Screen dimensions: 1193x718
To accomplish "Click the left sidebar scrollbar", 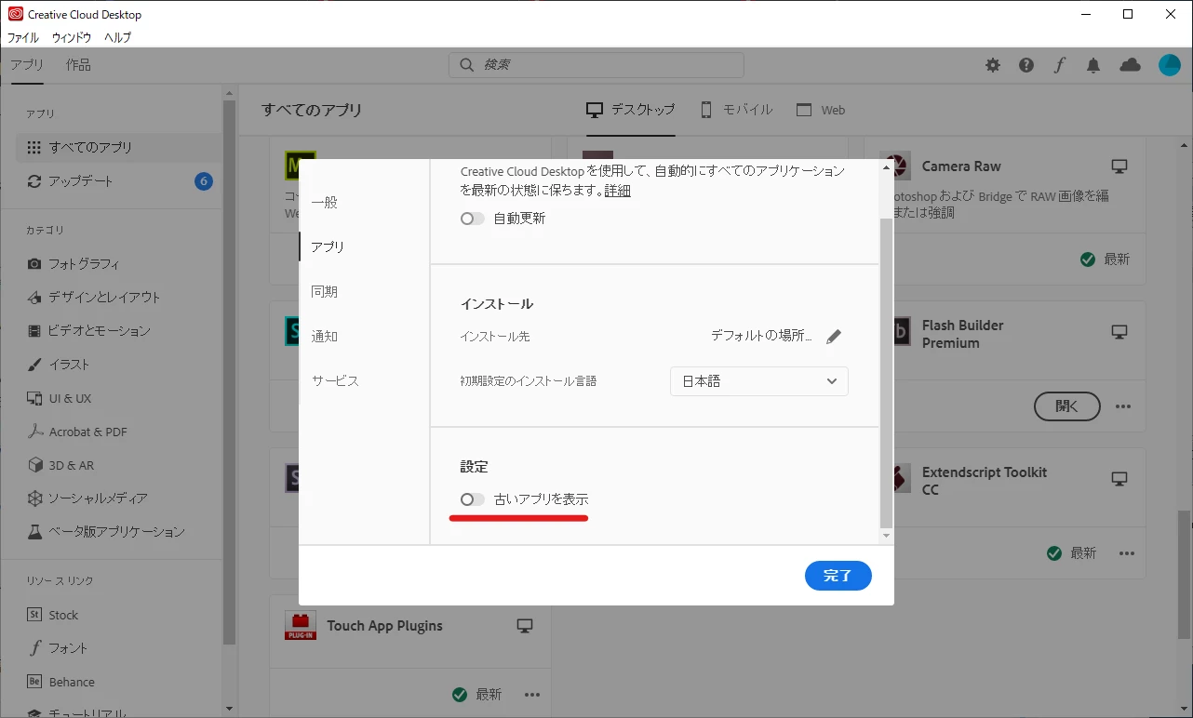I will pyautogui.click(x=229, y=372).
